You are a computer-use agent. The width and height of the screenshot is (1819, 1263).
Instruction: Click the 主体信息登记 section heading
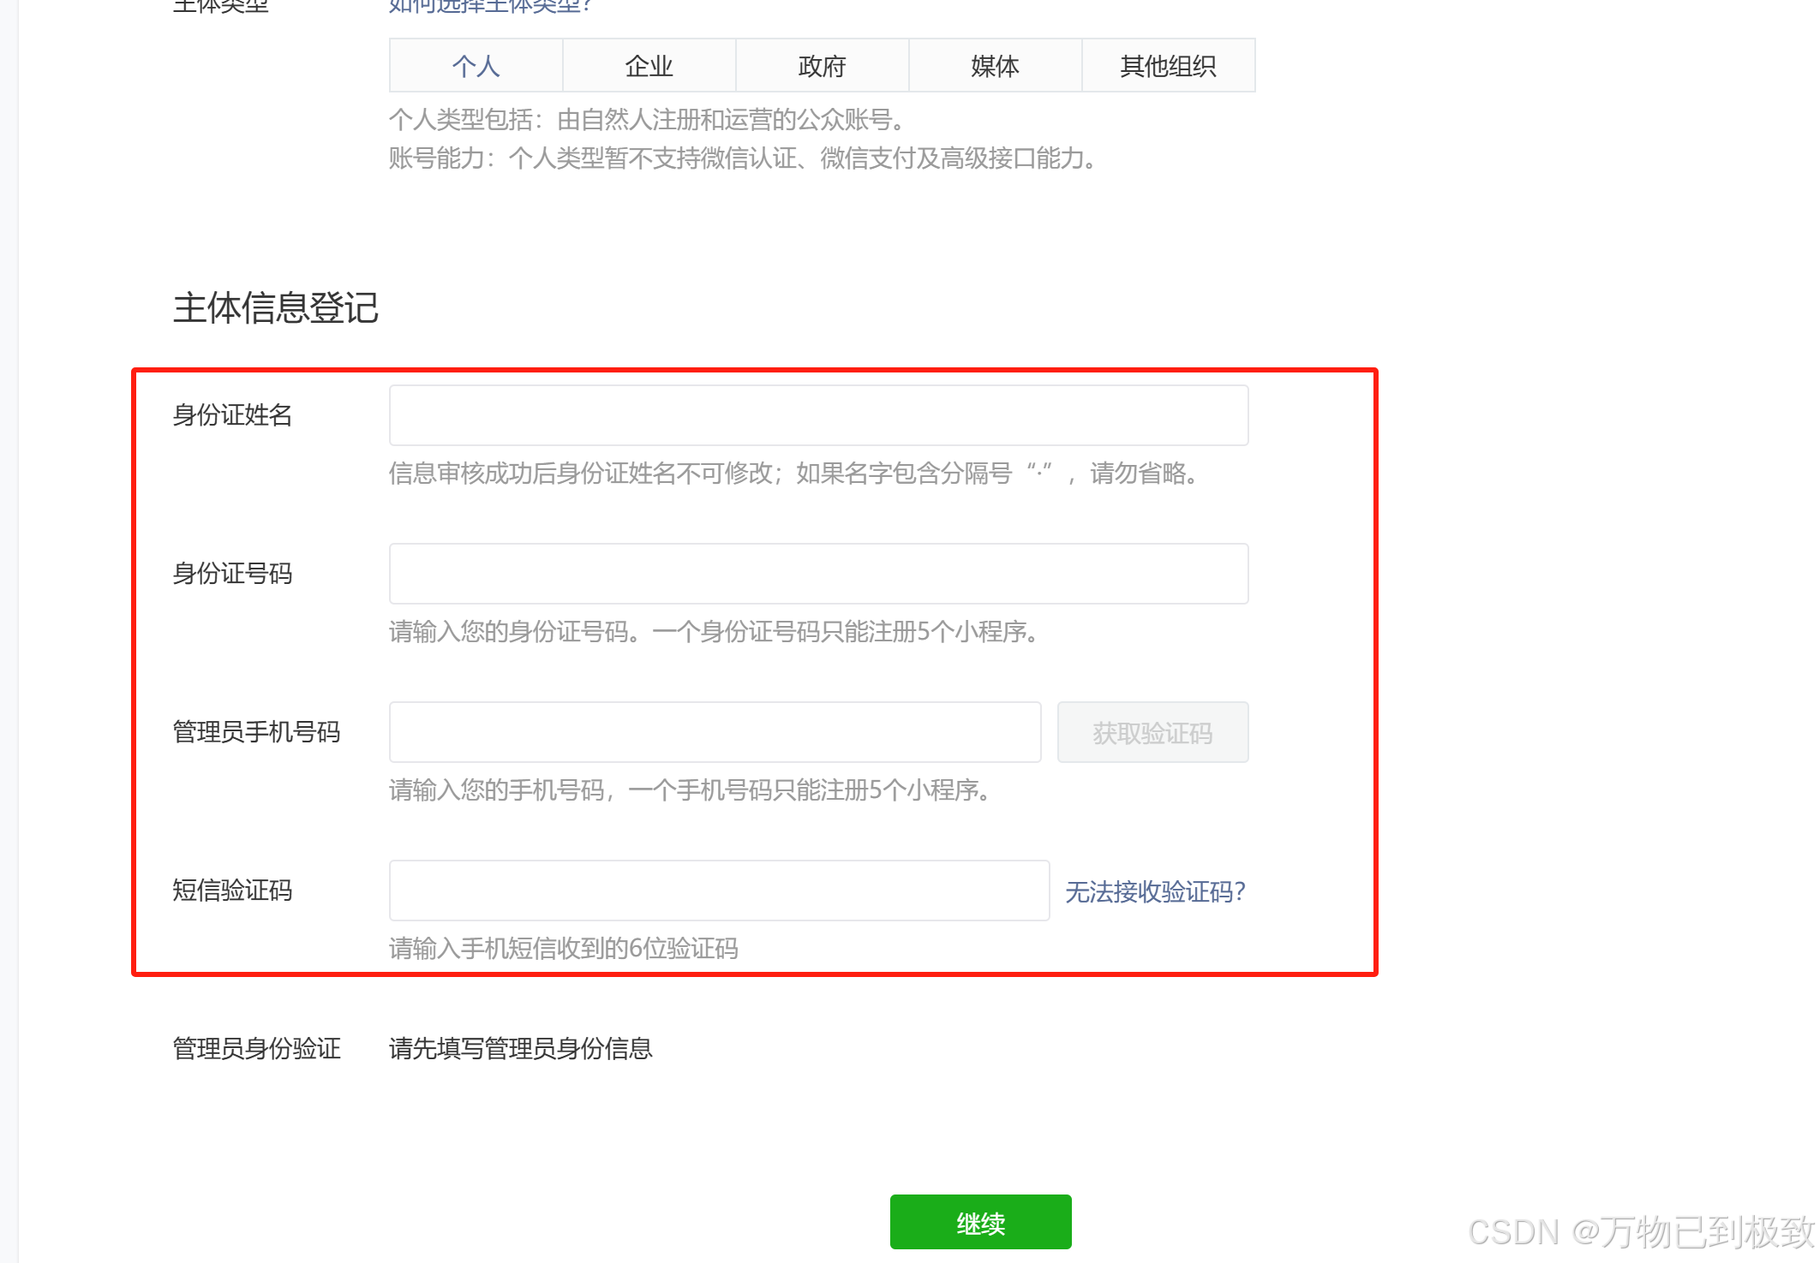point(275,308)
